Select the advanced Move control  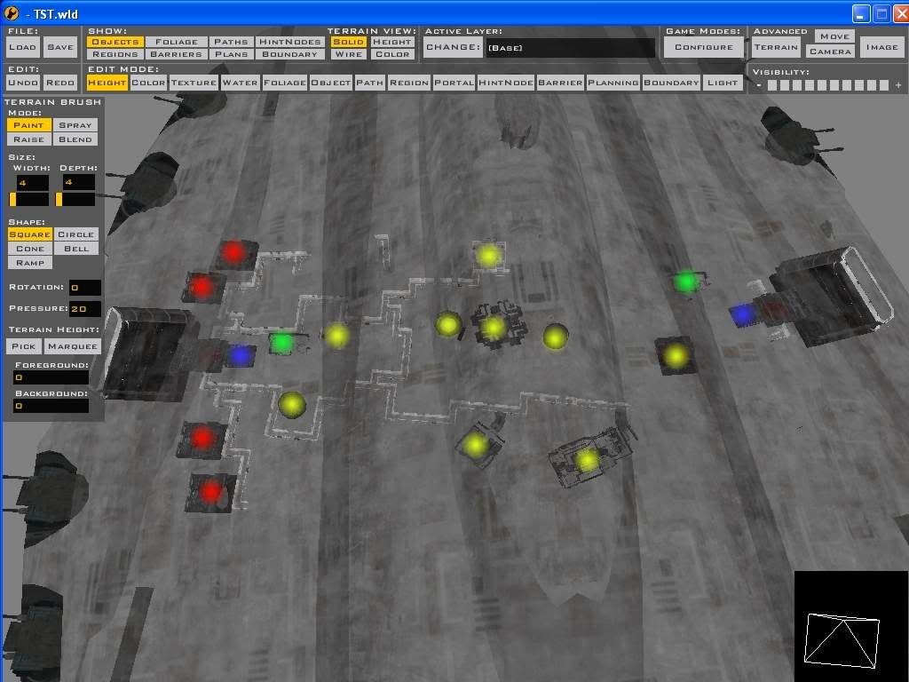pyautogui.click(x=834, y=36)
